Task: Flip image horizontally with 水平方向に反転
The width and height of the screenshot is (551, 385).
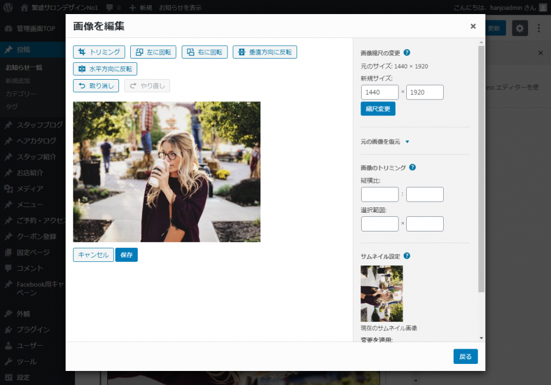Action: point(105,69)
